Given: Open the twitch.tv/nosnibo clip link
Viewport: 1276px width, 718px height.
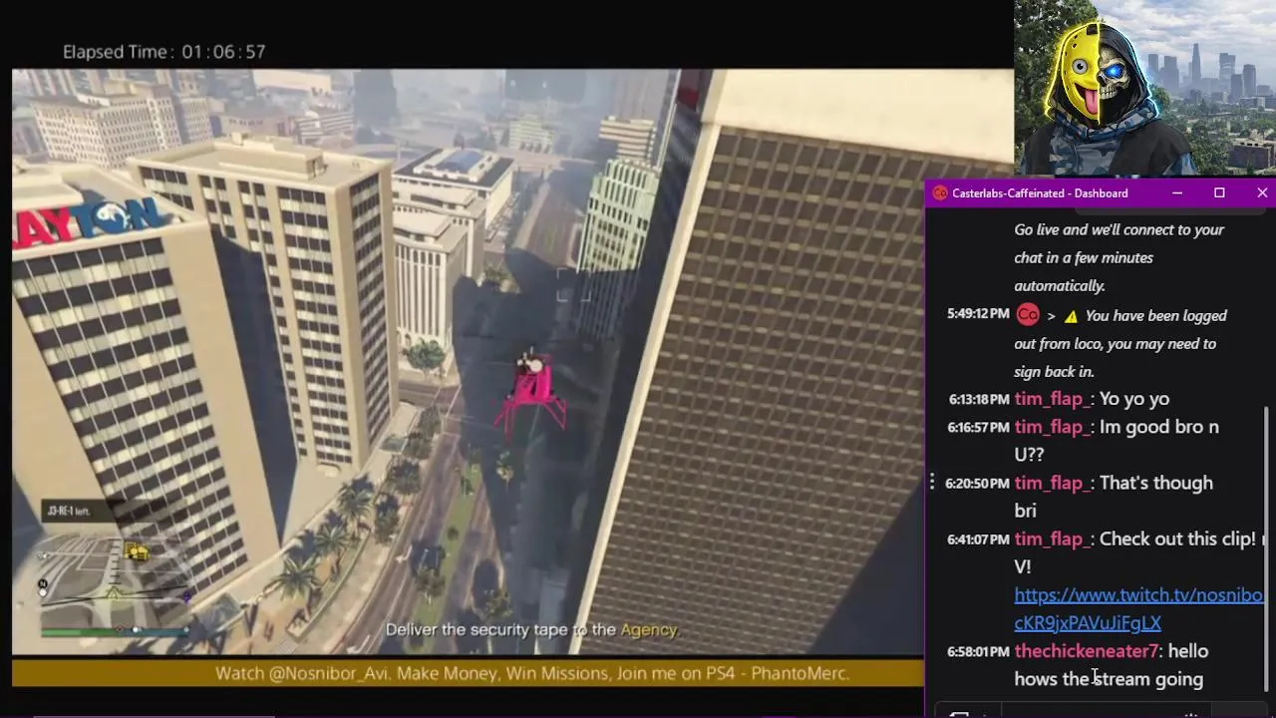Looking at the screenshot, I should point(1138,595).
